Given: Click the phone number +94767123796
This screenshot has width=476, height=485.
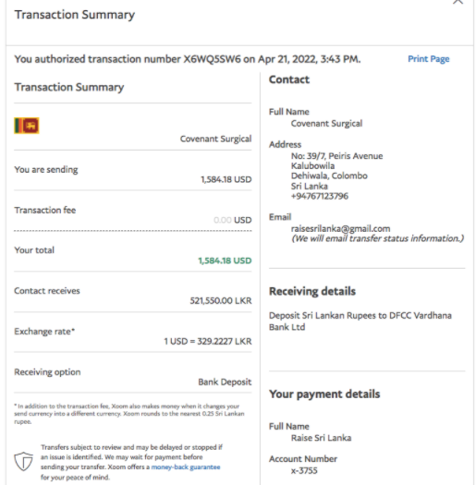Looking at the screenshot, I should click(320, 196).
